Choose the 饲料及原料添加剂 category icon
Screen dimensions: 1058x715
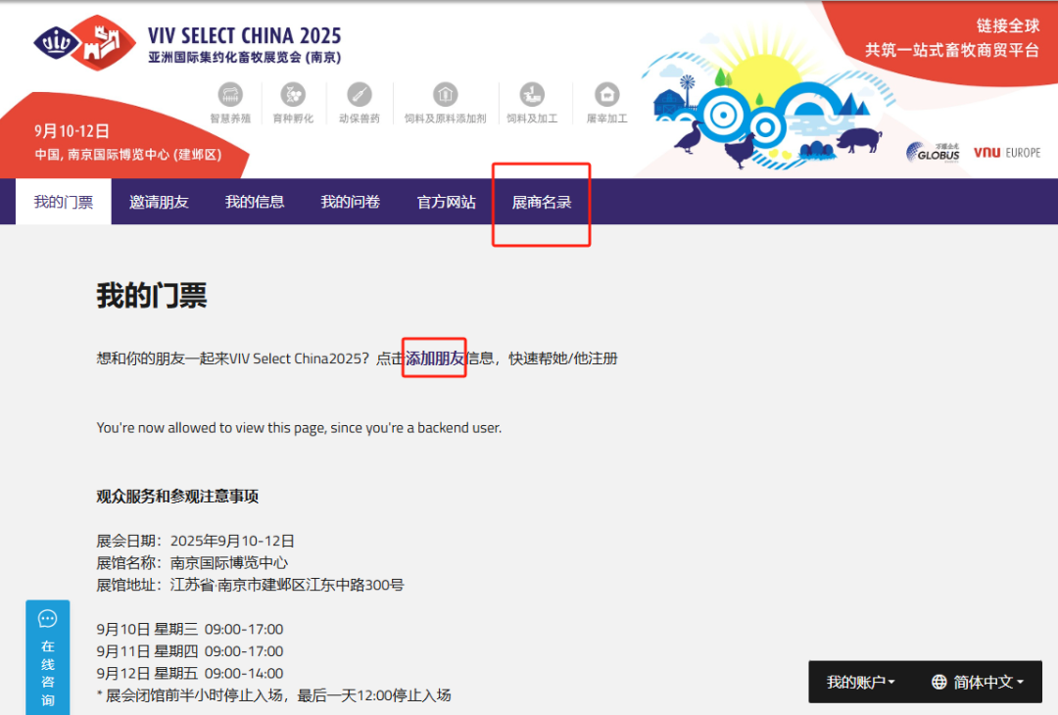tap(446, 94)
